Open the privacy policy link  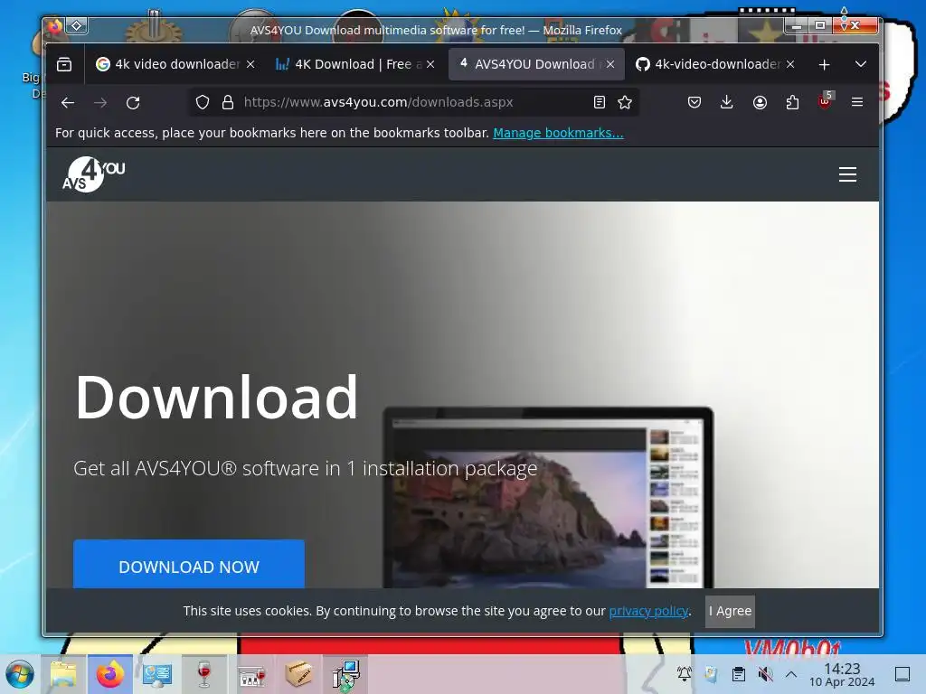pos(648,611)
